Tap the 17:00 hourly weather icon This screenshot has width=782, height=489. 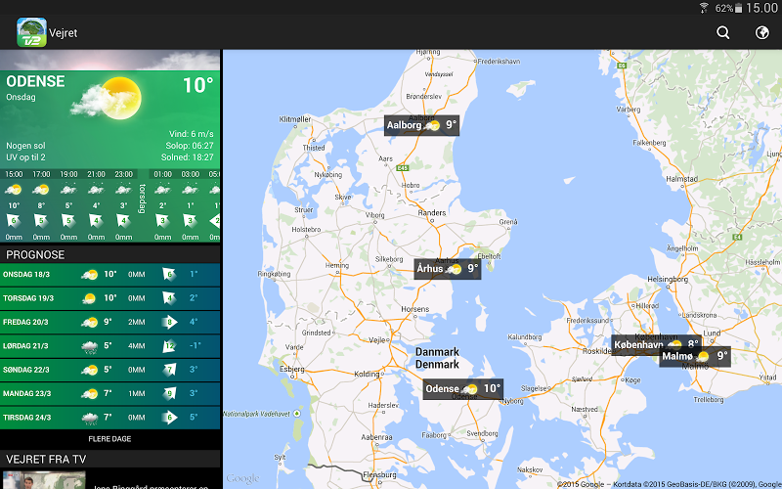41,190
